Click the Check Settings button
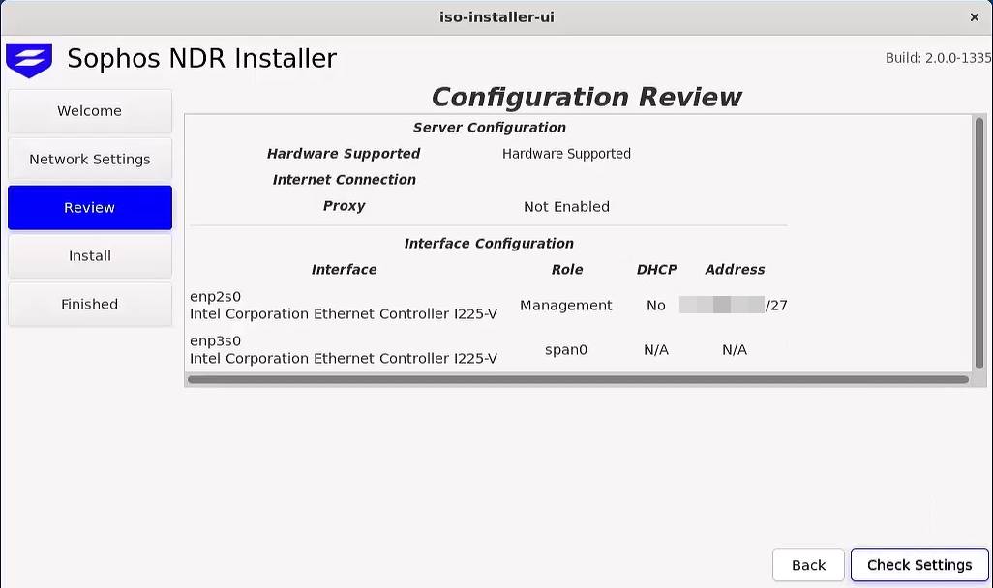 [919, 565]
